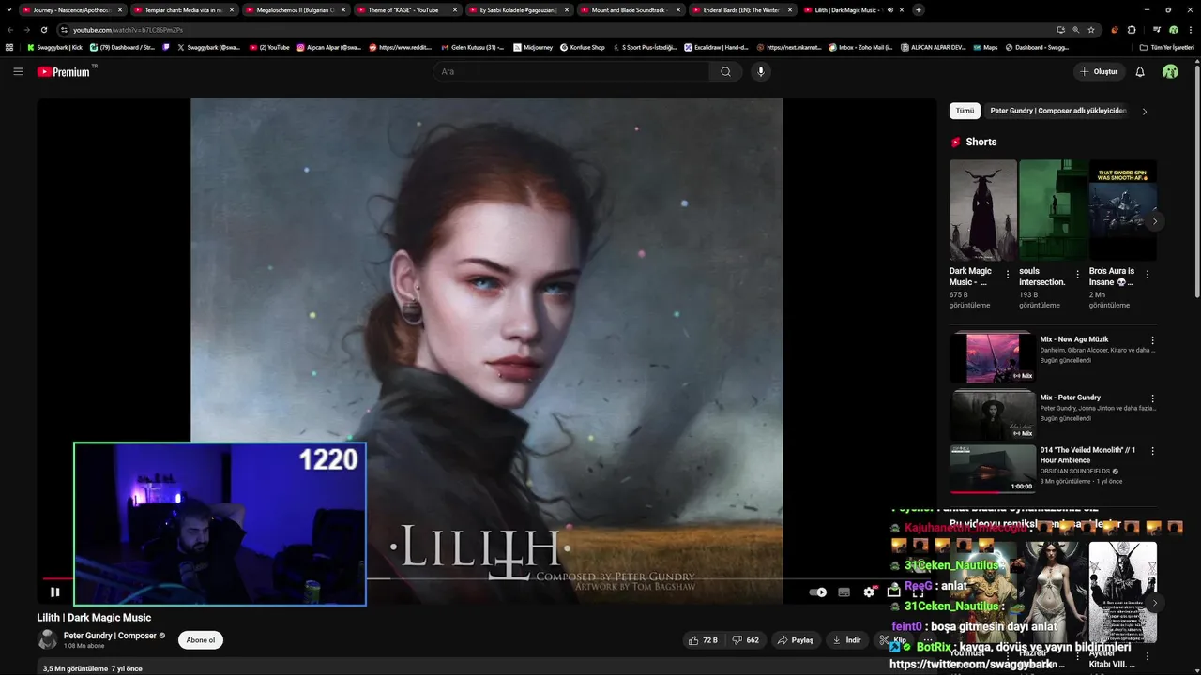This screenshot has width=1201, height=675.
Task: Dislike the video showing 662
Action: [746, 640]
